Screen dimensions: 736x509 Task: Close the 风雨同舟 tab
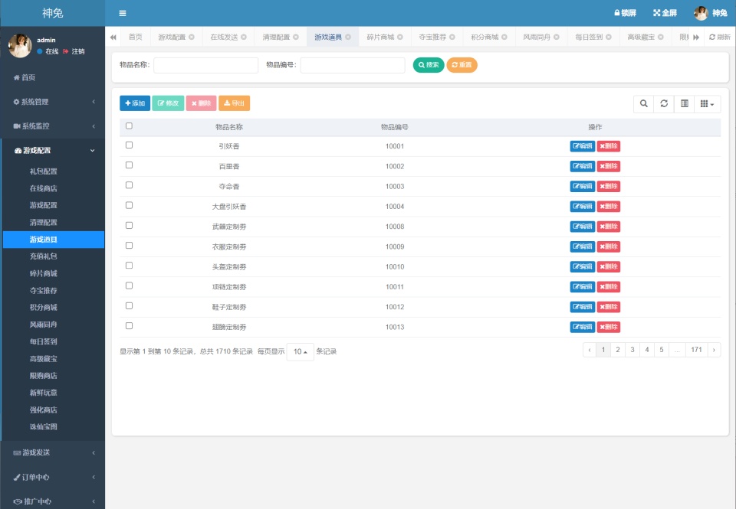(x=557, y=37)
